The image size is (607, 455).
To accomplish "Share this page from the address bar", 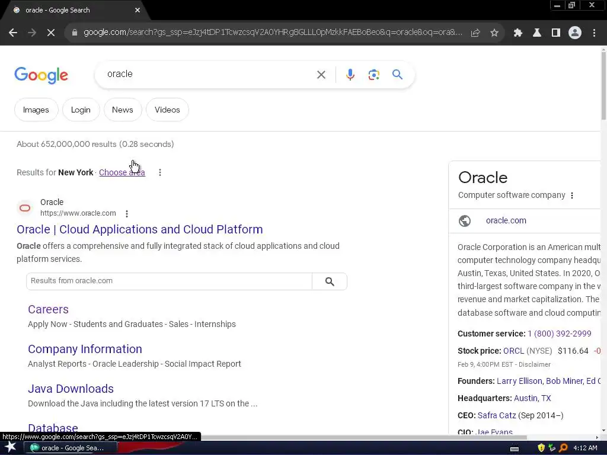I will pos(475,33).
